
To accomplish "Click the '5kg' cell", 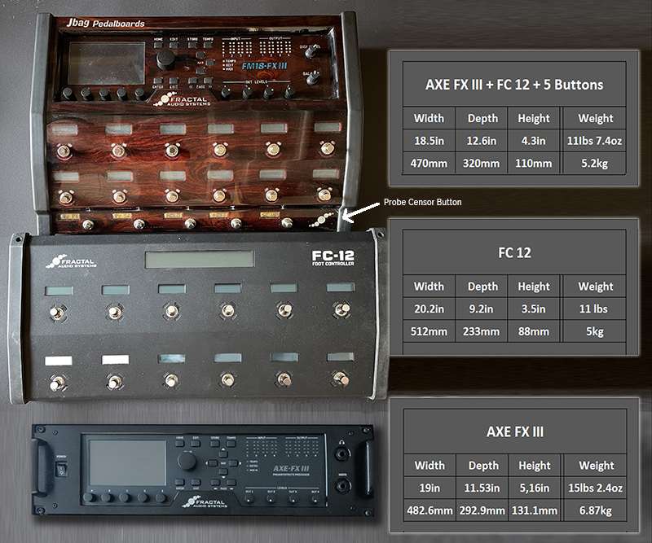I will 595,331.
